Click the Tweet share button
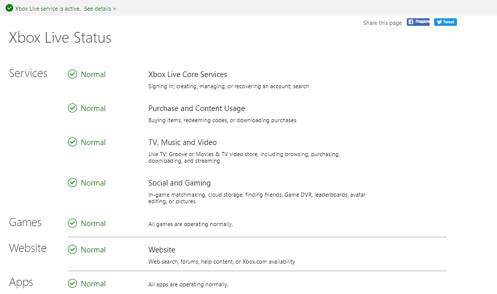This screenshot has height=294, width=497. click(x=445, y=22)
